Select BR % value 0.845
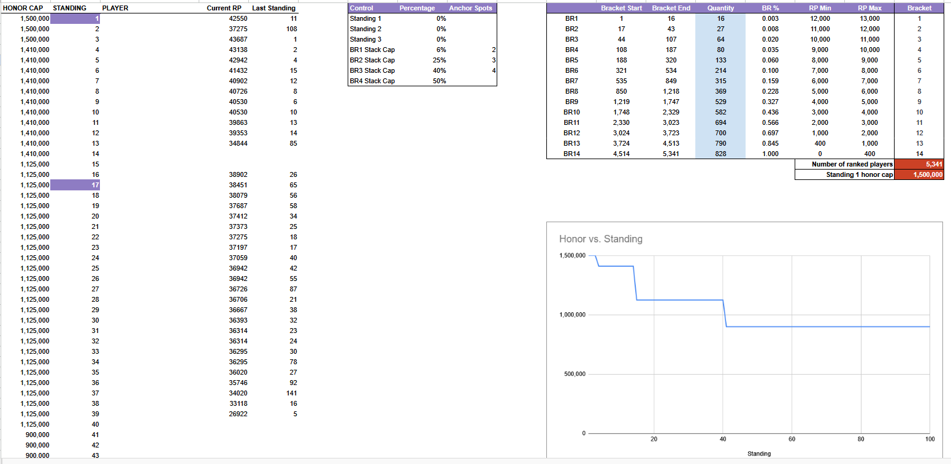The image size is (951, 464). point(770,143)
